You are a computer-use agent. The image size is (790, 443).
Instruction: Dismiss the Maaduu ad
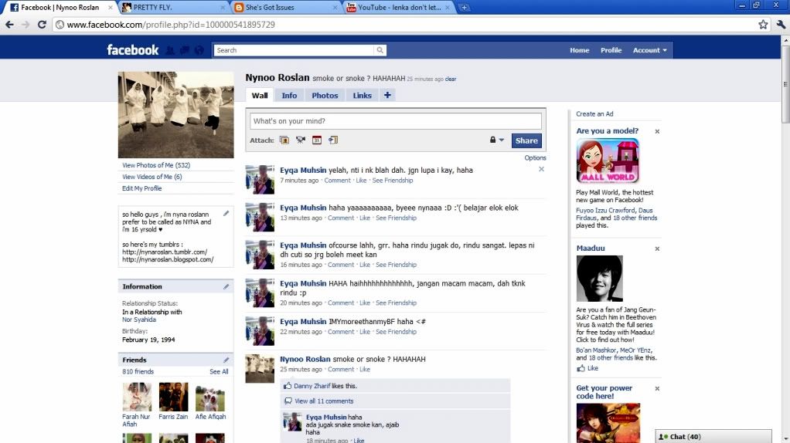tap(657, 249)
